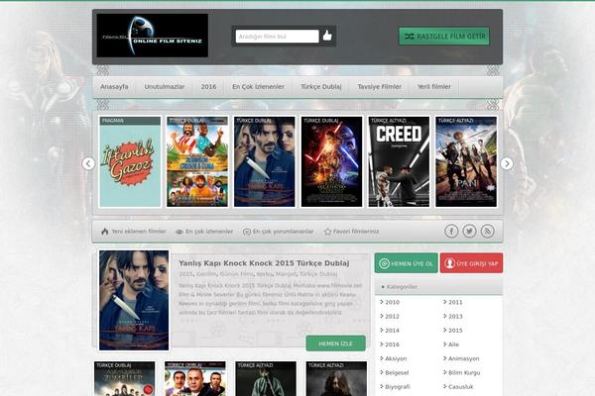Image resolution: width=595 pixels, height=396 pixels.
Task: Click the large Yanlış Kapı featured poster
Action: pos(134,300)
